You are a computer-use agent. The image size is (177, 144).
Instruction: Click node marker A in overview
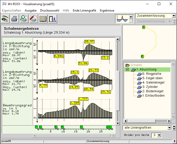click(x=144, y=27)
